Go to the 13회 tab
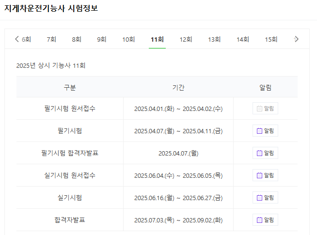The height and width of the screenshot is (235, 317). pos(214,39)
